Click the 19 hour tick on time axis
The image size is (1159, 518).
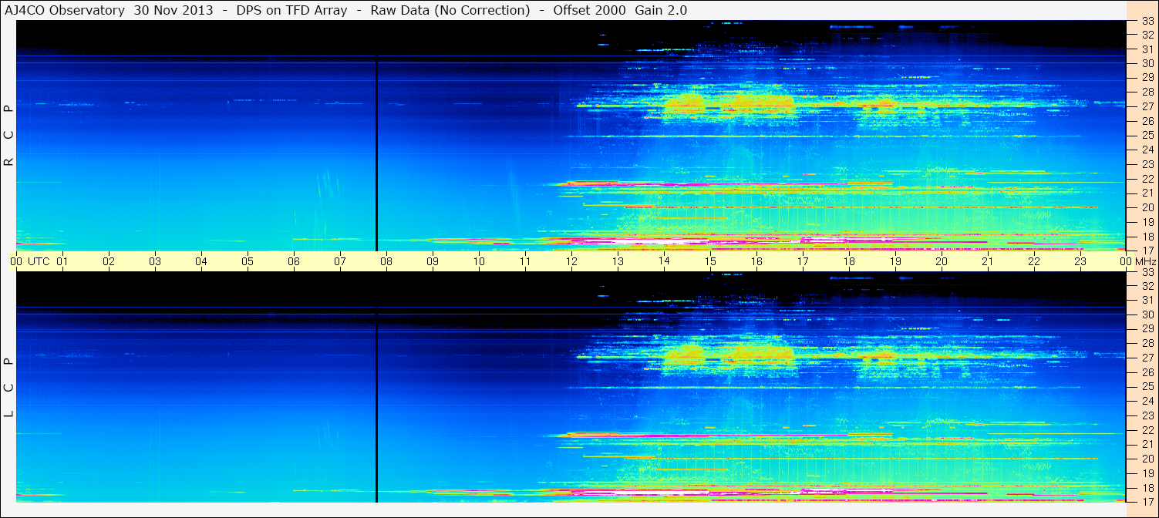tap(895, 261)
